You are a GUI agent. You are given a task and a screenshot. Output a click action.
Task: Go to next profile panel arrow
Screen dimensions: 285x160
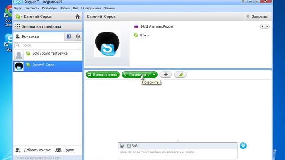pos(267,26)
